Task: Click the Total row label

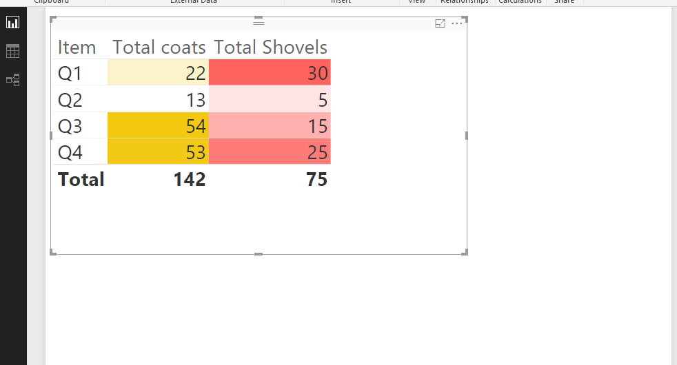Action: (x=81, y=179)
